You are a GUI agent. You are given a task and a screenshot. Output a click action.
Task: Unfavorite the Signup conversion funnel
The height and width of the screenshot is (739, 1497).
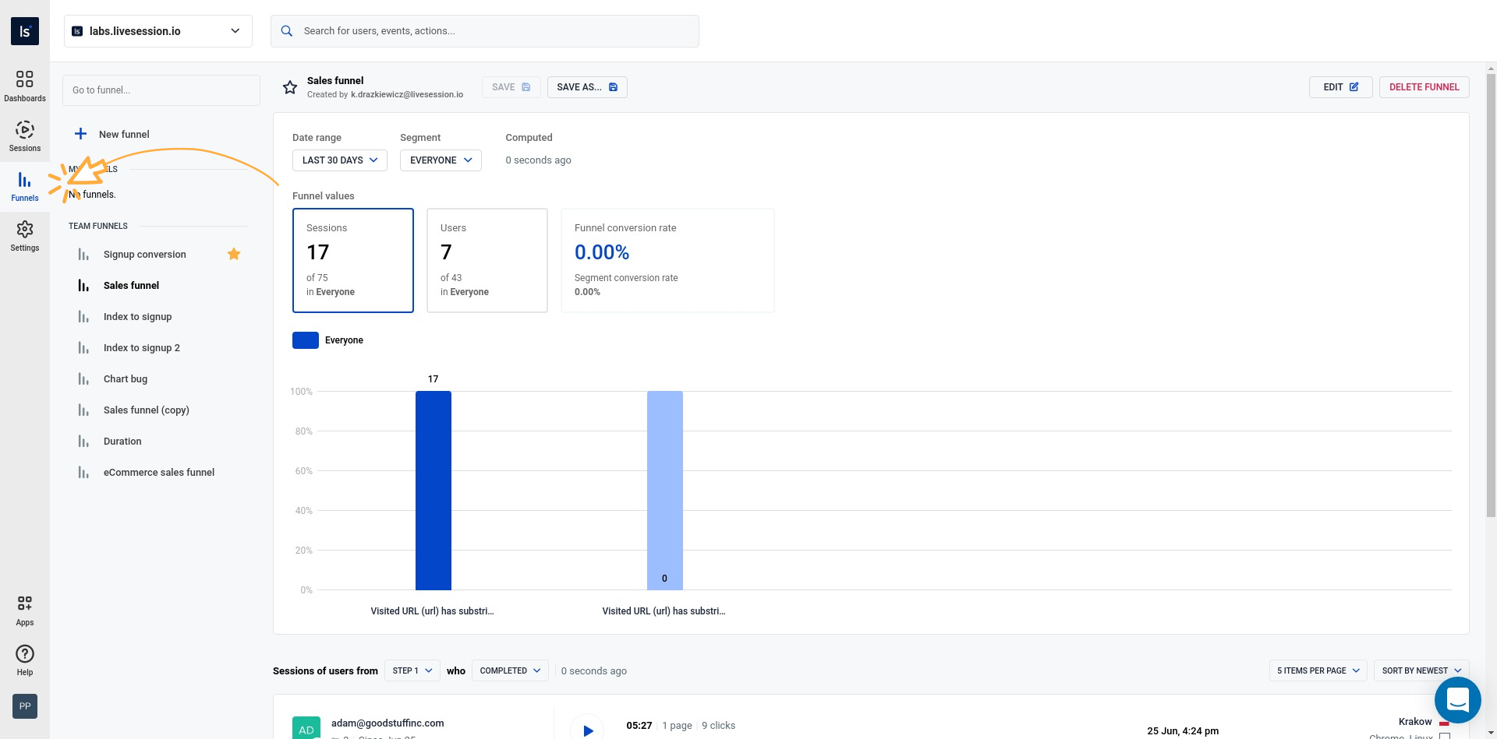233,254
